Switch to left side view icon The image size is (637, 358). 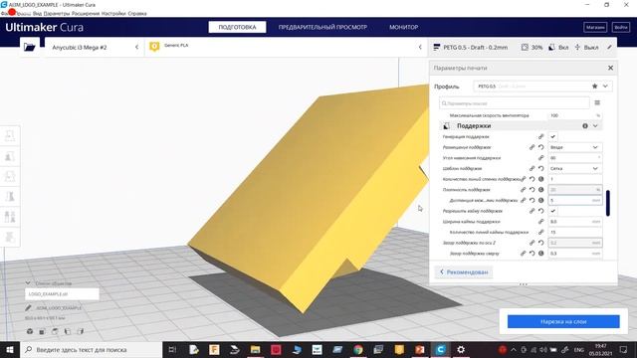click(68, 331)
